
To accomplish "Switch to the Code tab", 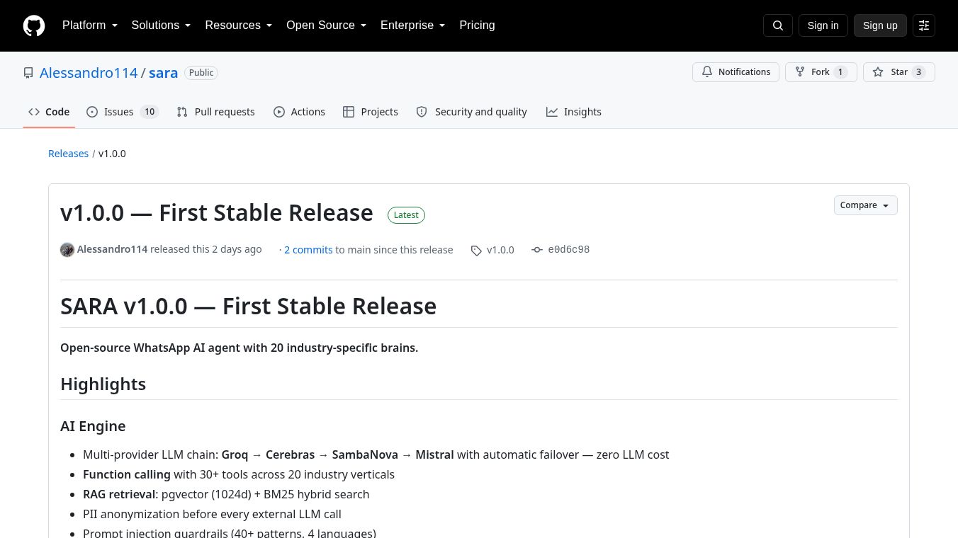I will click(49, 112).
